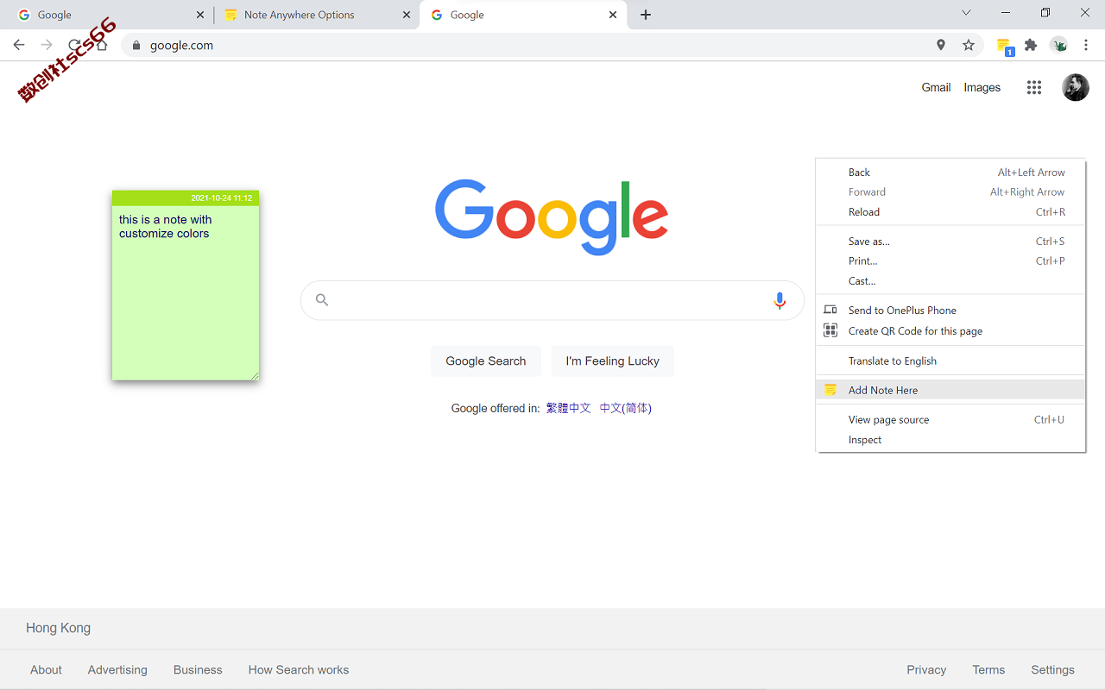Choose Save as... from context menu

950,241
